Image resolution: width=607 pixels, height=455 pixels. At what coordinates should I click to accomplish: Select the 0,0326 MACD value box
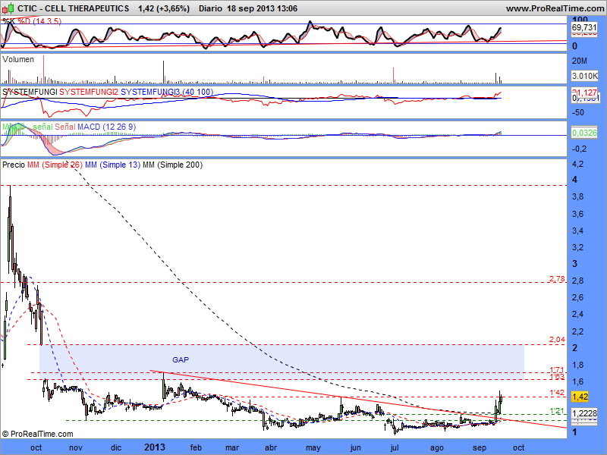coord(584,133)
